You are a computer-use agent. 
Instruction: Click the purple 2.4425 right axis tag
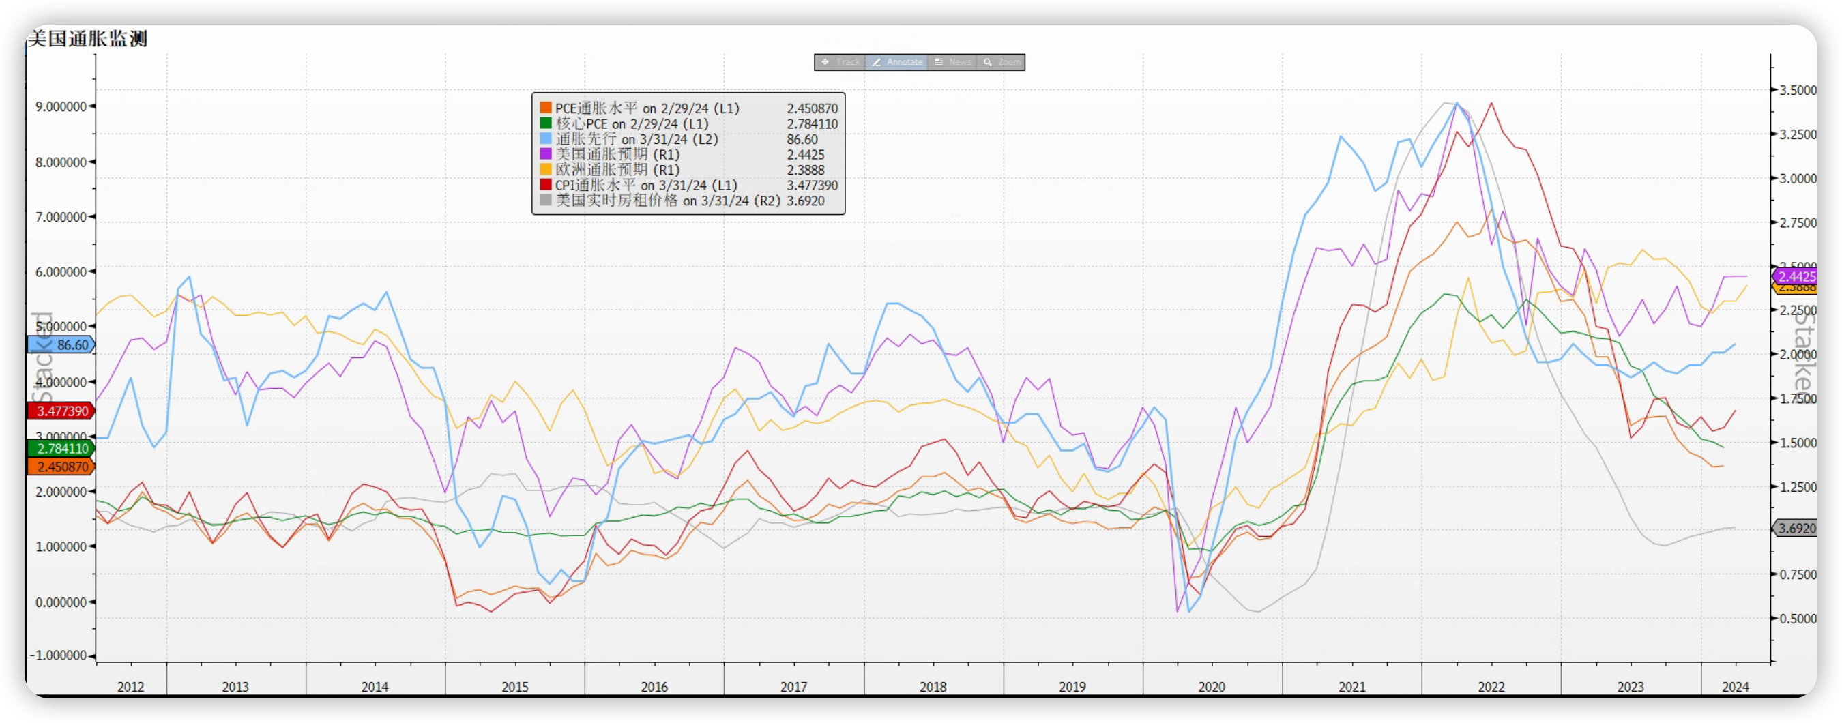(x=1795, y=276)
